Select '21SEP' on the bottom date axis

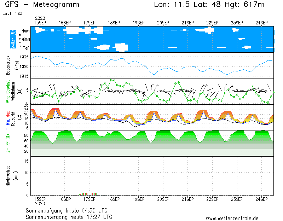click(188, 199)
